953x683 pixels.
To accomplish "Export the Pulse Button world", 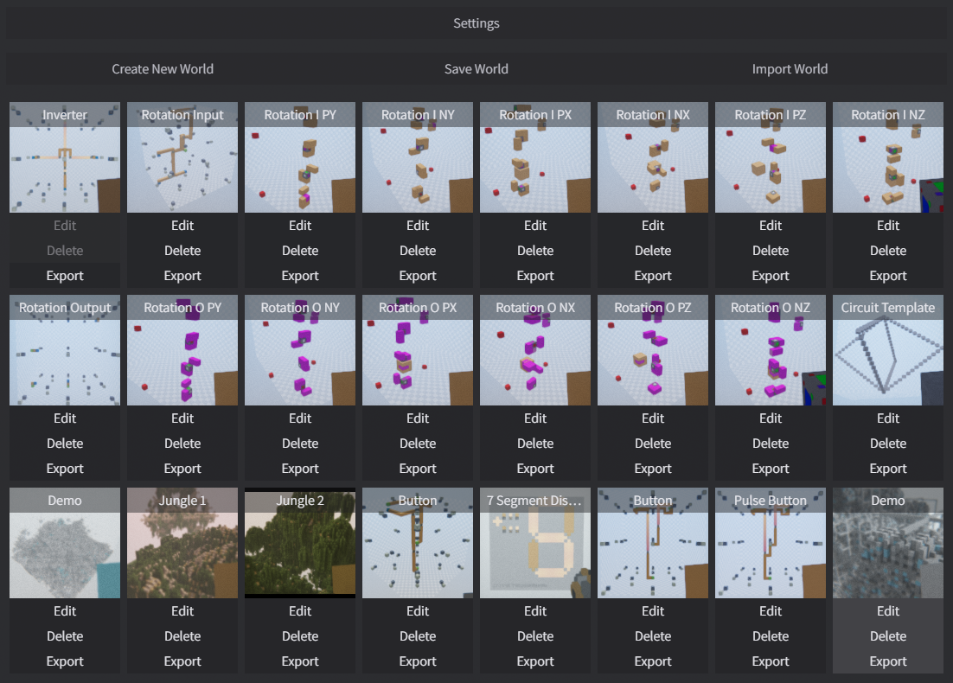I will click(770, 661).
